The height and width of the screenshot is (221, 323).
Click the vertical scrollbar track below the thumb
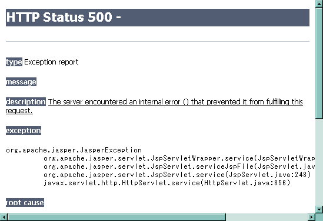click(319, 162)
